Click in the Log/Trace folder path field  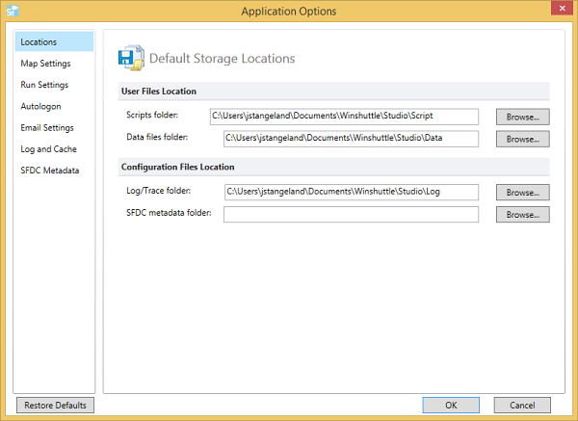tap(352, 192)
